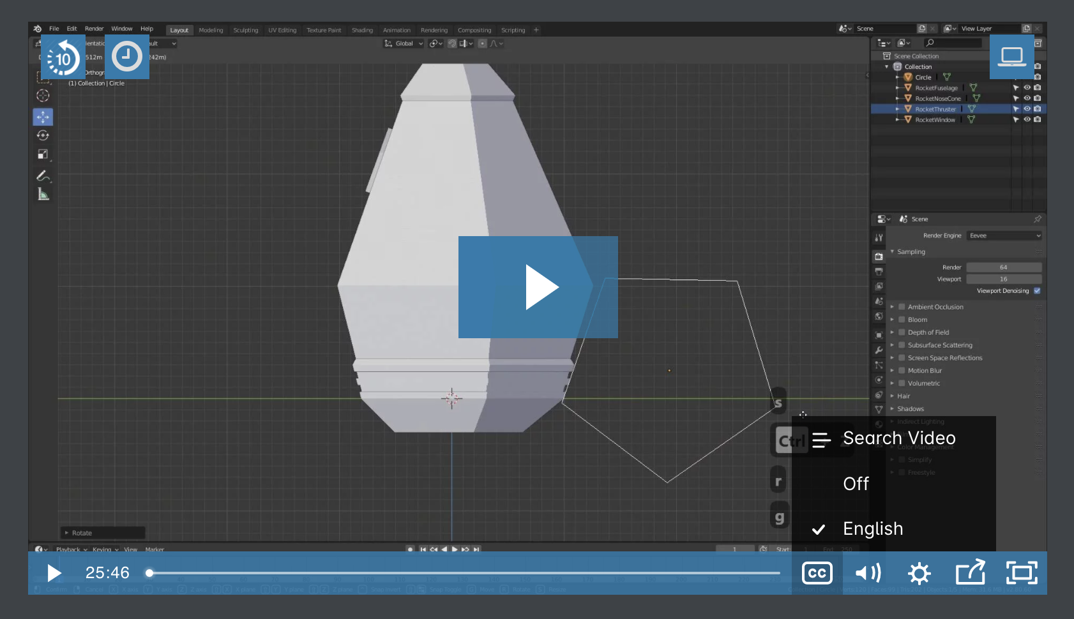Expand the Shadows panel
The image size is (1074, 619).
892,409
